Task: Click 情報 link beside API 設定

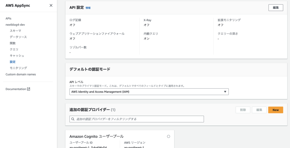Action: (88, 8)
